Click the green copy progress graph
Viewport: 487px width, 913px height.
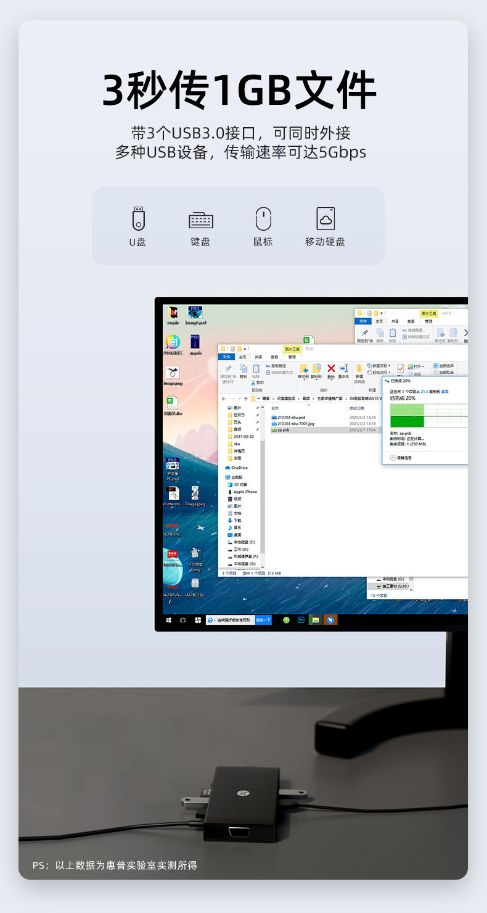point(429,416)
